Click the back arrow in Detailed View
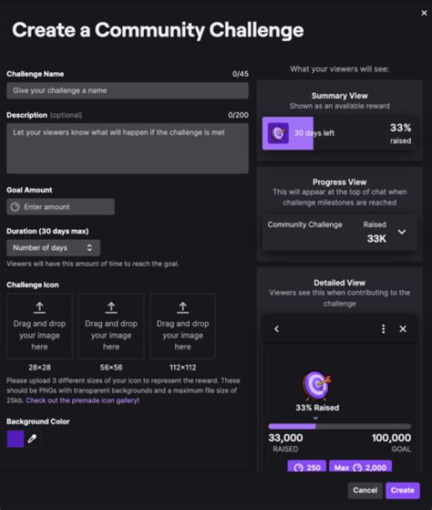432x510 pixels. 276,328
